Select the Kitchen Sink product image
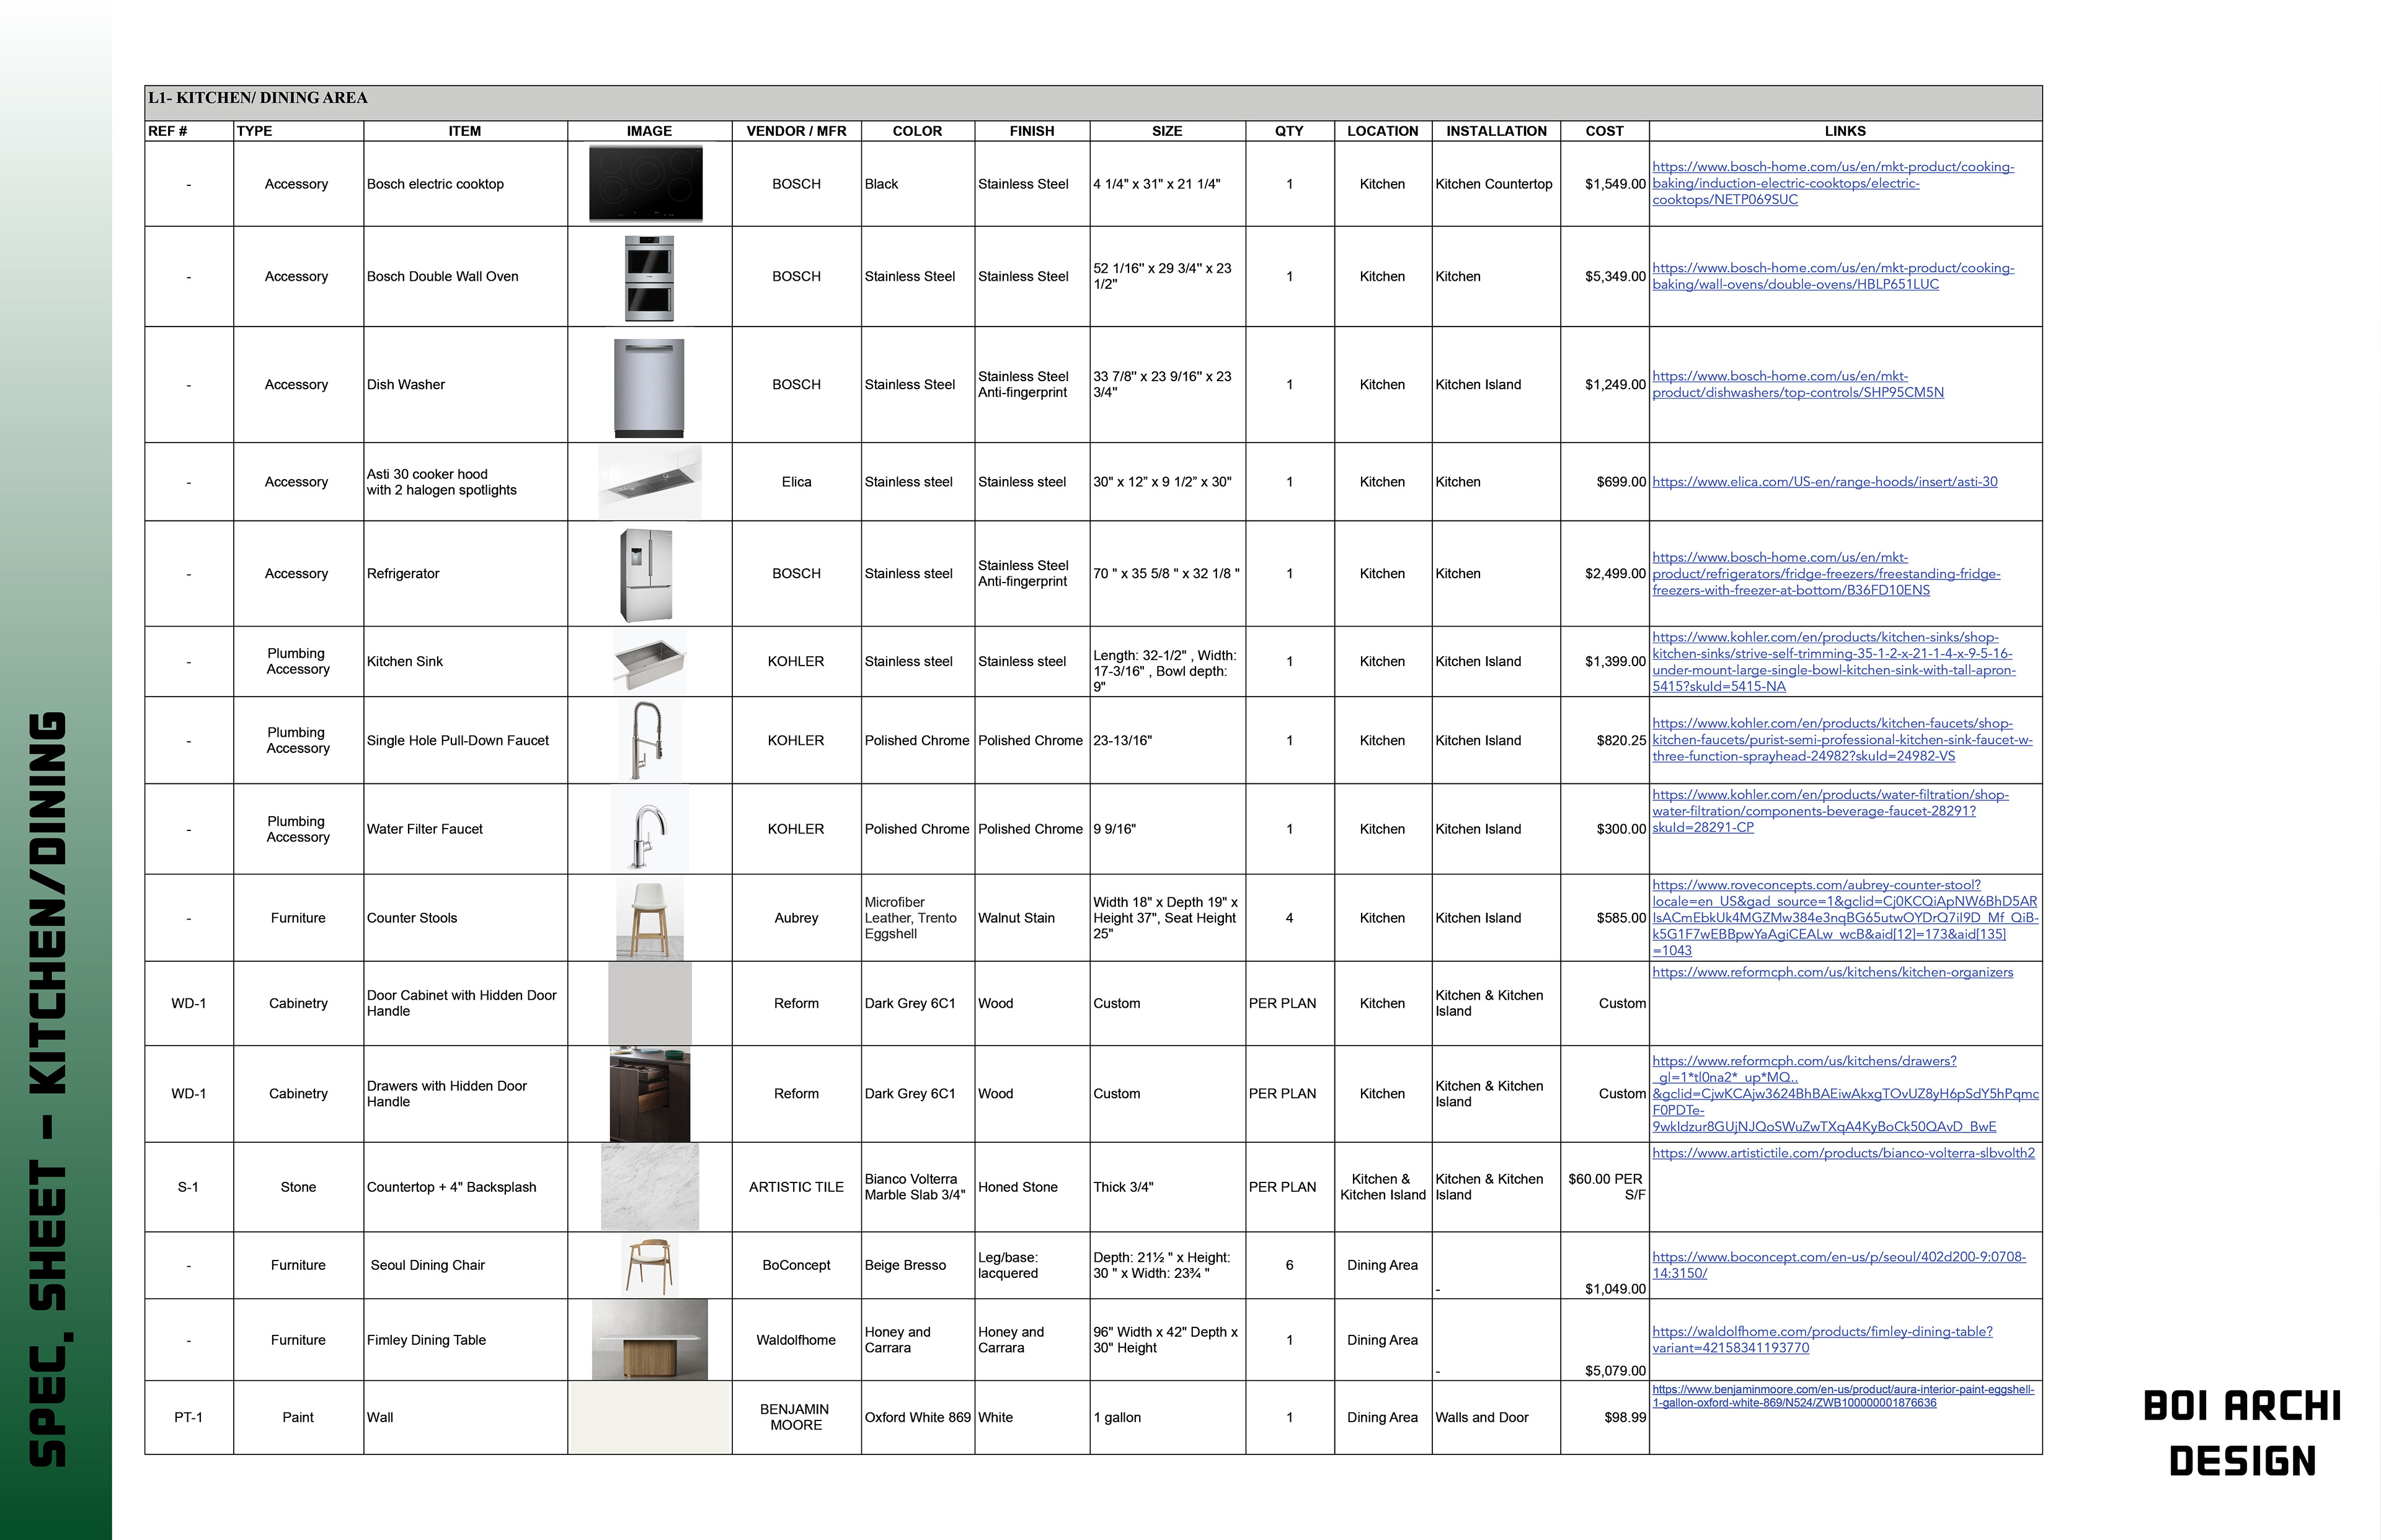2381x1540 pixels. [649, 662]
